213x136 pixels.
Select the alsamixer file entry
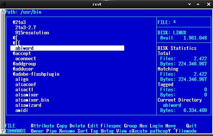[27, 95]
